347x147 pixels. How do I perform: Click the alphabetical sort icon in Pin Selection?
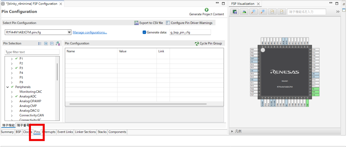(x=58, y=43)
